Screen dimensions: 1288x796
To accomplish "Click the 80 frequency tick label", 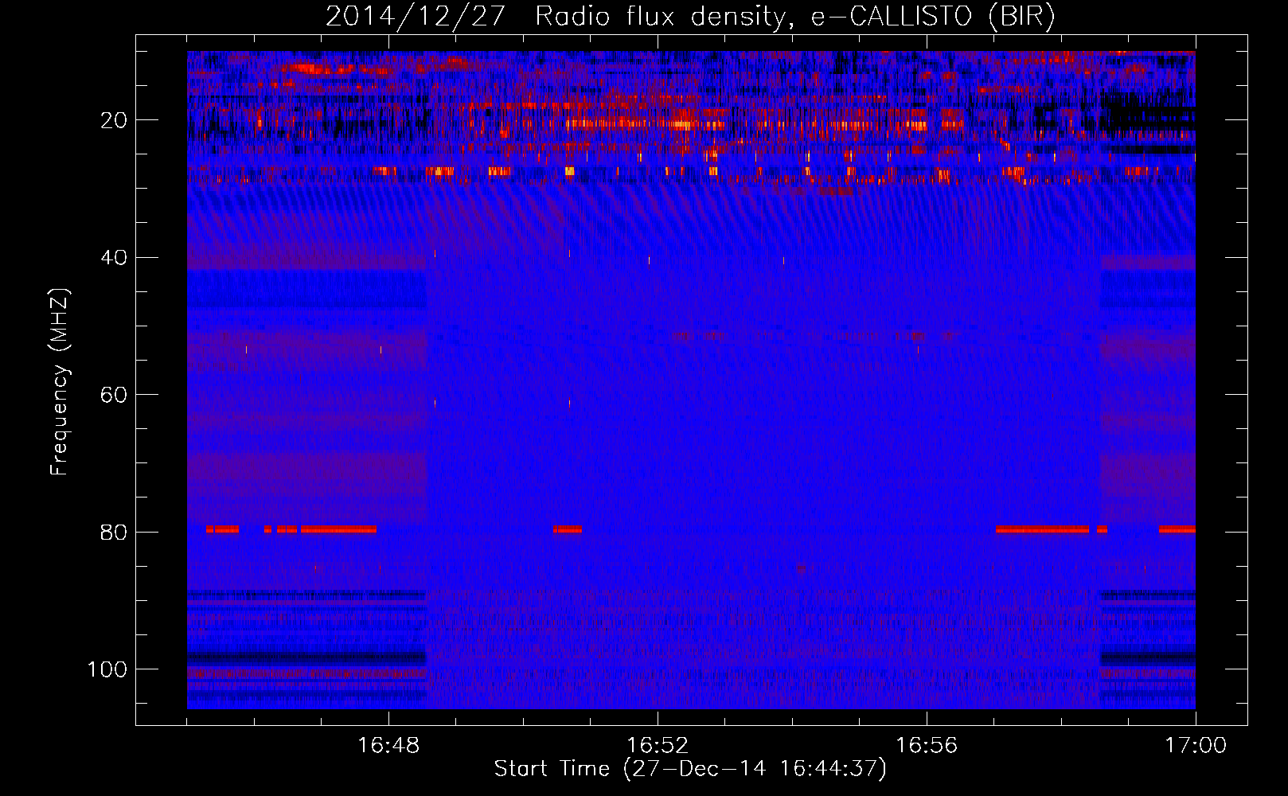I will click(114, 532).
